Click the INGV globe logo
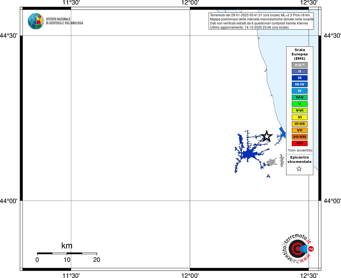 [36, 21]
